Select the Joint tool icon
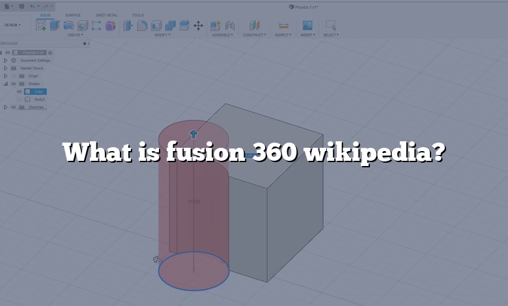Viewport: 508px width, 306px height. pos(230,25)
